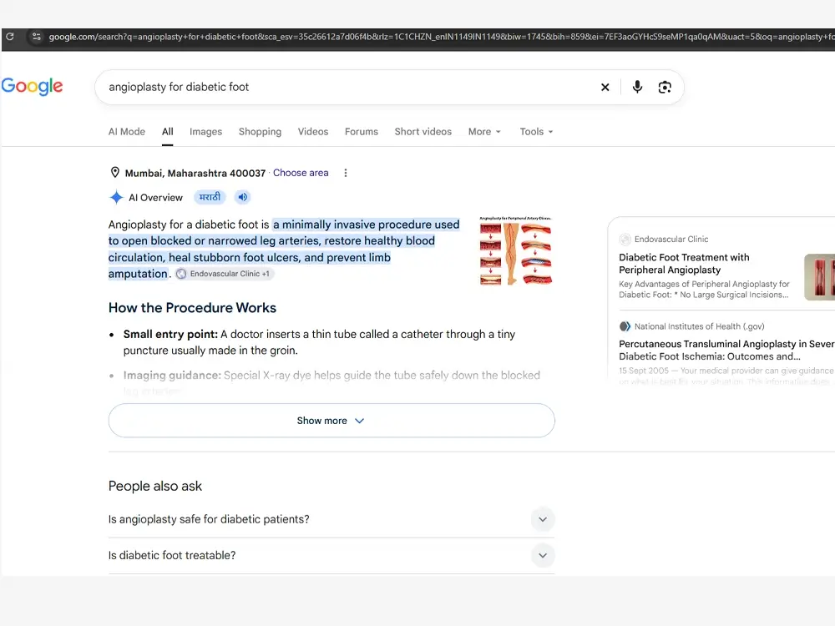The height and width of the screenshot is (626, 835).
Task: Click the Google logo
Action: 32,86
